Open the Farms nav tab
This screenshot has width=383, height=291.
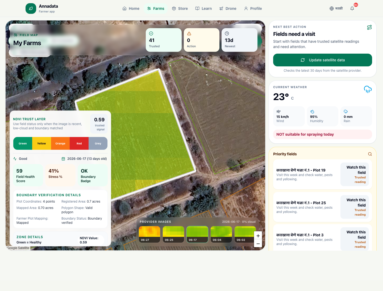coord(156,8)
